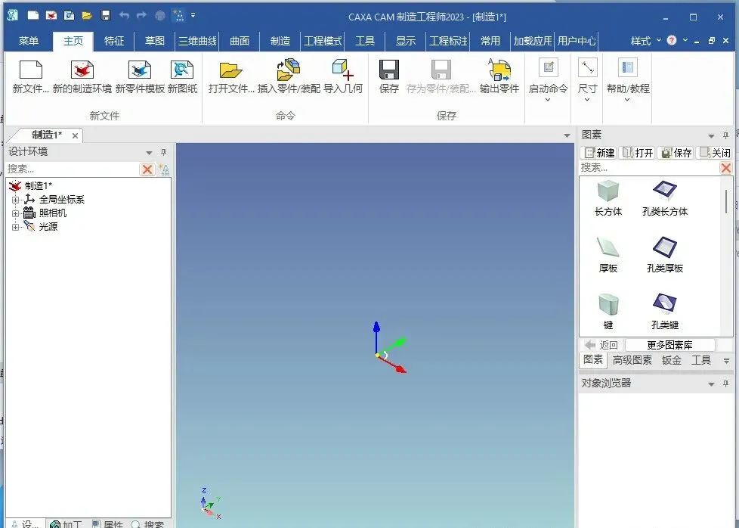
Task: Click 打开 button in 图素 panel
Action: coord(638,152)
